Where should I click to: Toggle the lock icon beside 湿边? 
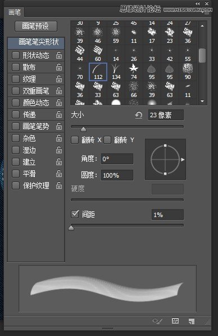tap(59, 150)
